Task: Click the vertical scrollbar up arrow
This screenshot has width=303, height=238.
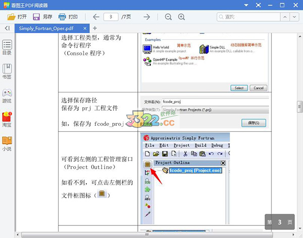Action: [x=299, y=36]
